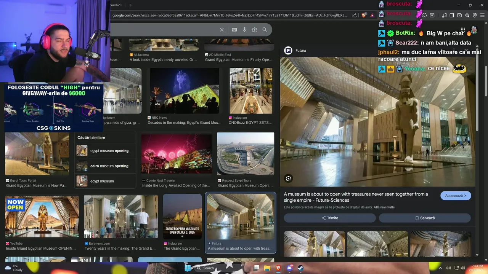Click the Trimite share button
The image size is (488, 274).
330,218
